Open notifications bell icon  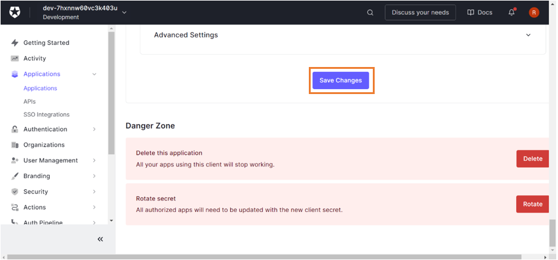511,12
